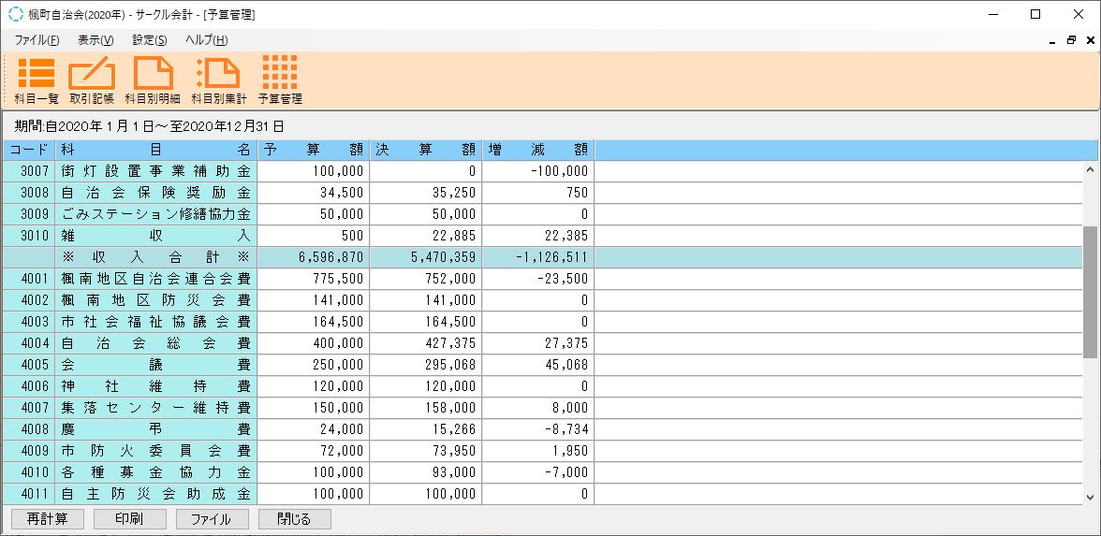Expand the ヘルプ(H) menu

pos(206,40)
